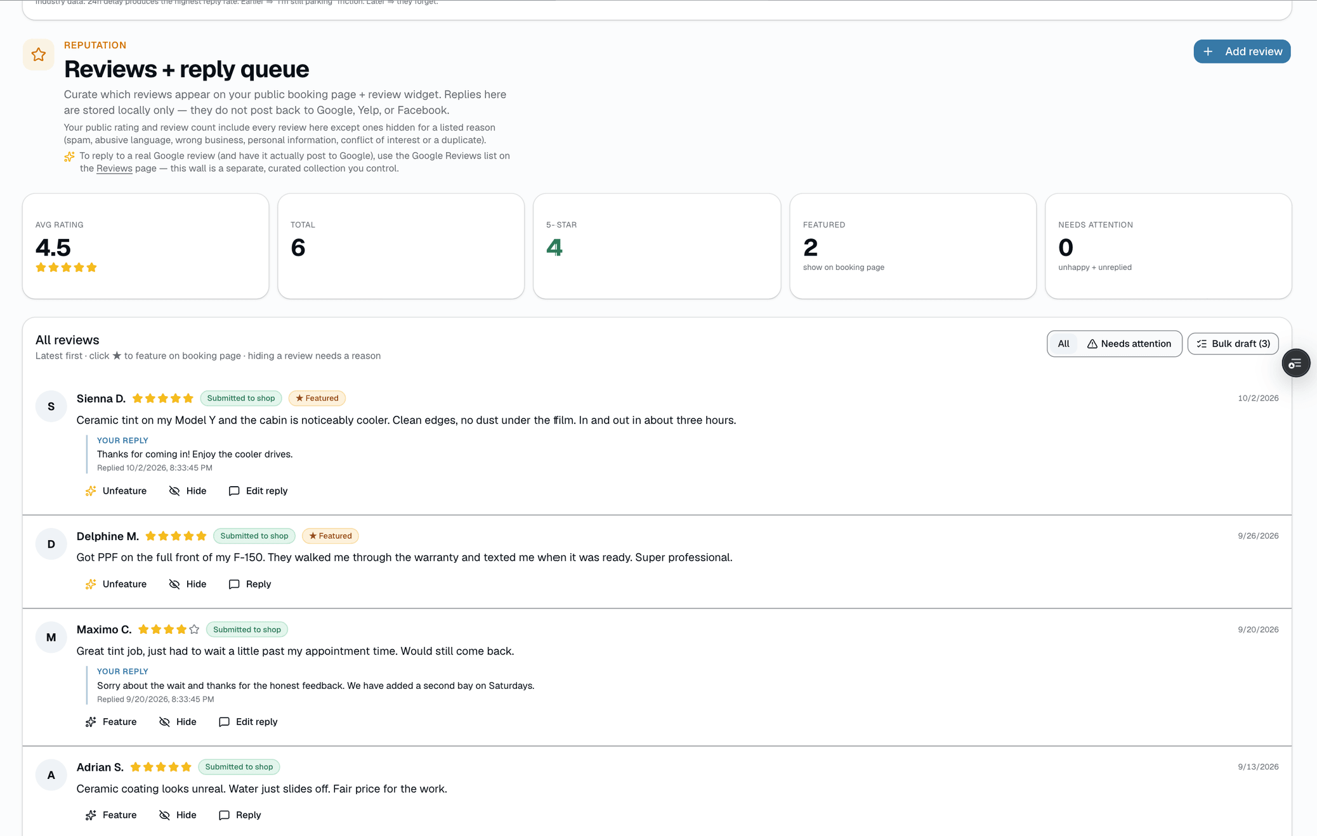Image resolution: width=1317 pixels, height=836 pixels.
Task: Click the Featured badge on Sienna D.
Action: coord(317,398)
